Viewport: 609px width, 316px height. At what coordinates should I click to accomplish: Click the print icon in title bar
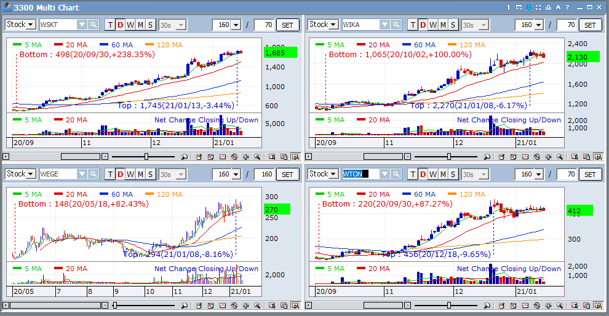(x=548, y=7)
